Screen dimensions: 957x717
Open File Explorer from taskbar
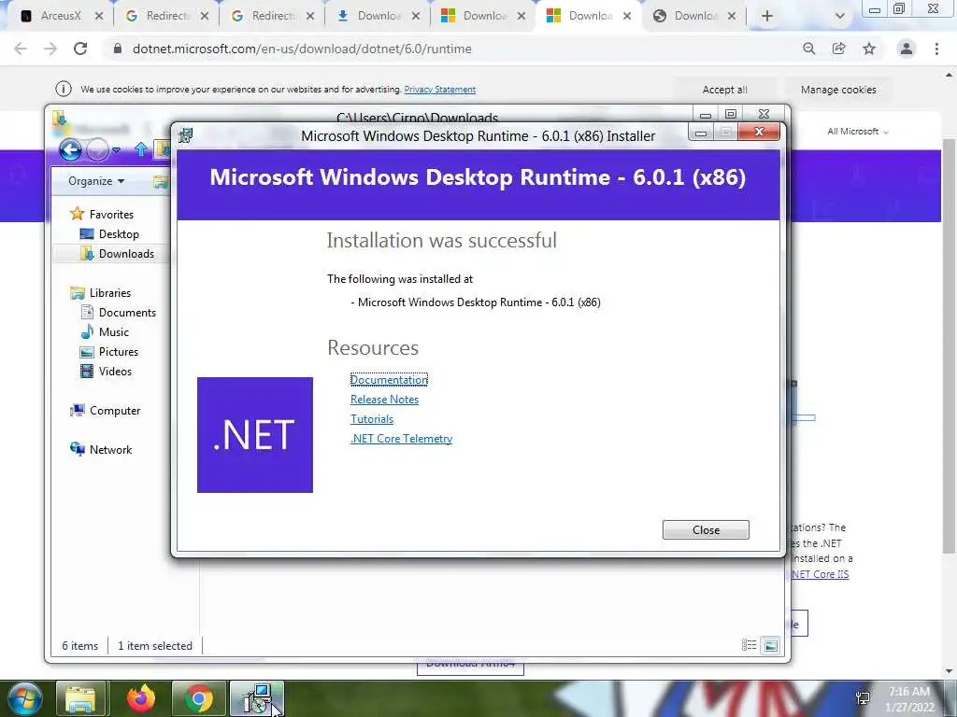pos(80,698)
